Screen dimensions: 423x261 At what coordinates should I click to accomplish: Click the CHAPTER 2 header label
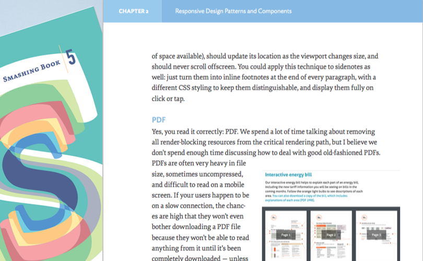click(133, 11)
